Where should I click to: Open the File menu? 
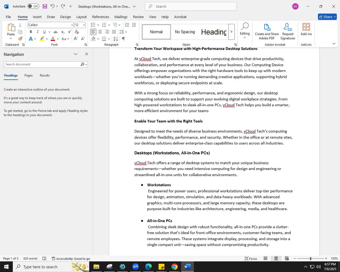click(x=8, y=17)
